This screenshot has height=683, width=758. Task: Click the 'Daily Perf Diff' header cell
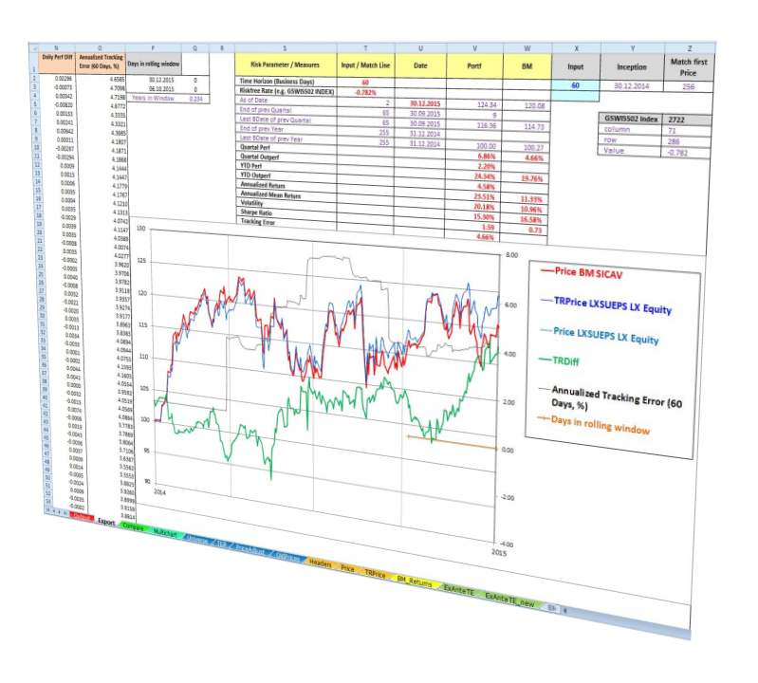coord(57,63)
